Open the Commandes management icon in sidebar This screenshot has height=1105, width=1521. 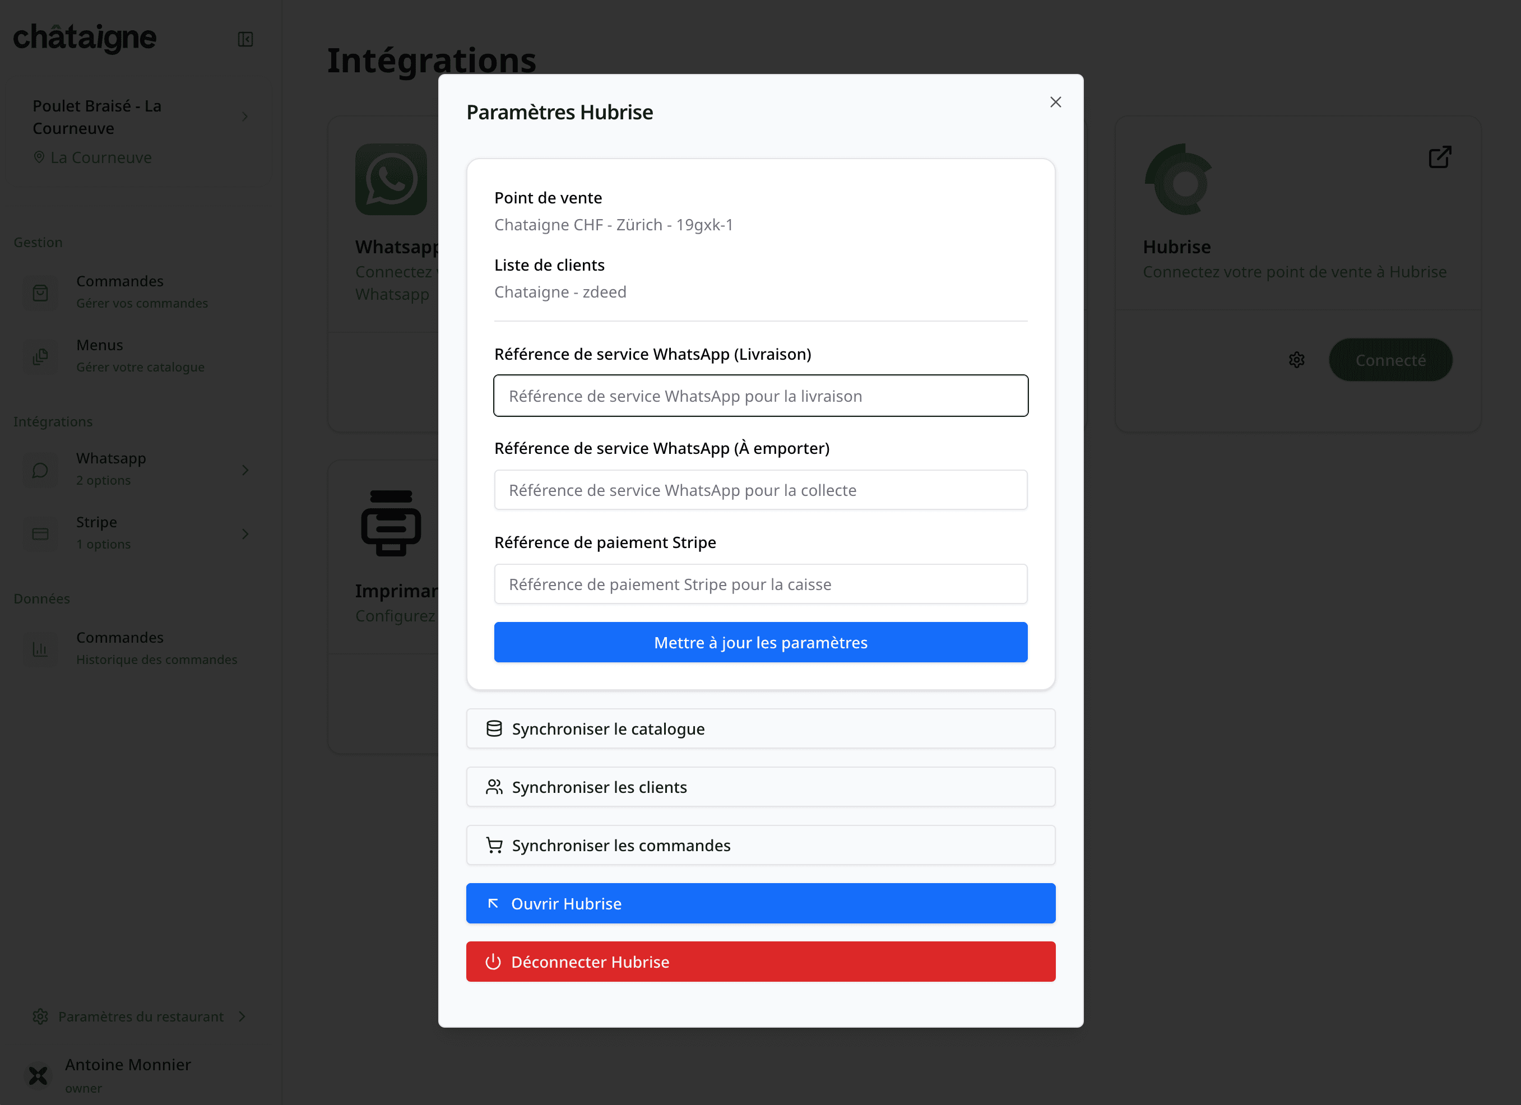(40, 292)
